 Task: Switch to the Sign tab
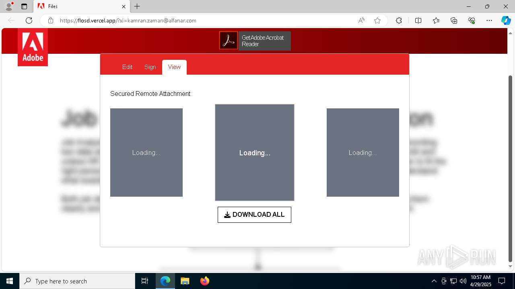tap(150, 67)
